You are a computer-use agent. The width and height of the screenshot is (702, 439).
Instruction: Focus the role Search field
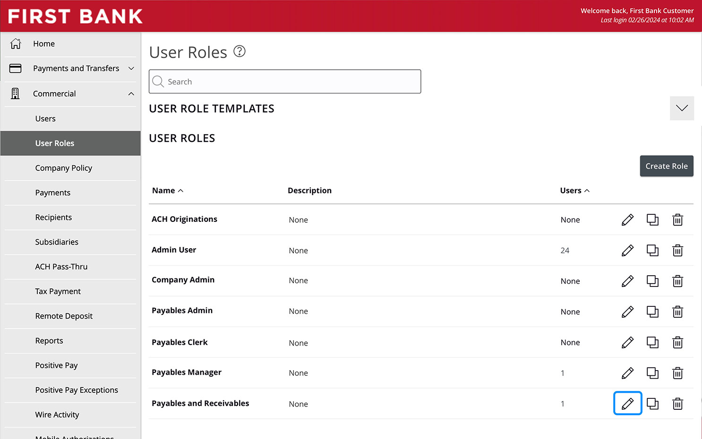pyautogui.click(x=285, y=82)
